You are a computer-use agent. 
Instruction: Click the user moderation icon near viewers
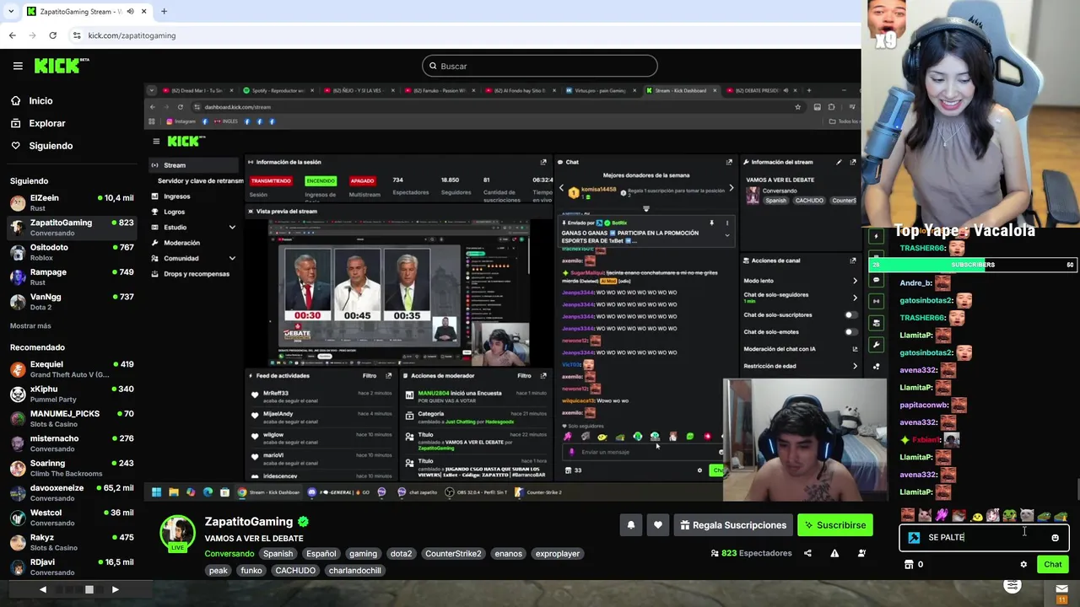[x=861, y=553]
